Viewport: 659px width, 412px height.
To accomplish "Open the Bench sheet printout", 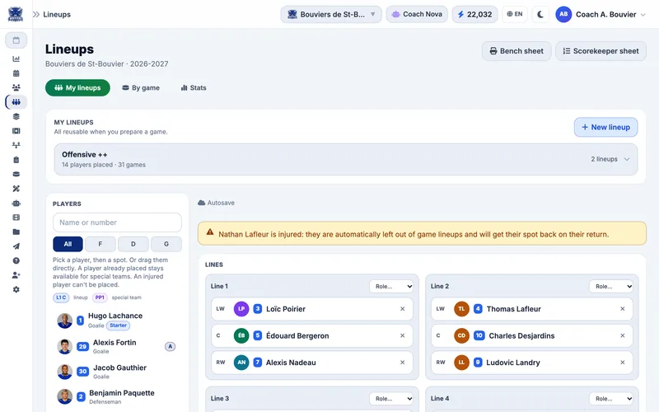I will tap(516, 51).
